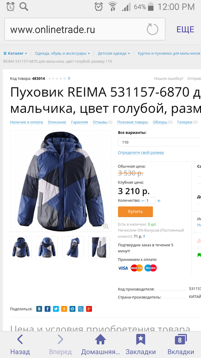Expand the Каталог dropdown menu
201x358 pixels.
click(x=15, y=53)
